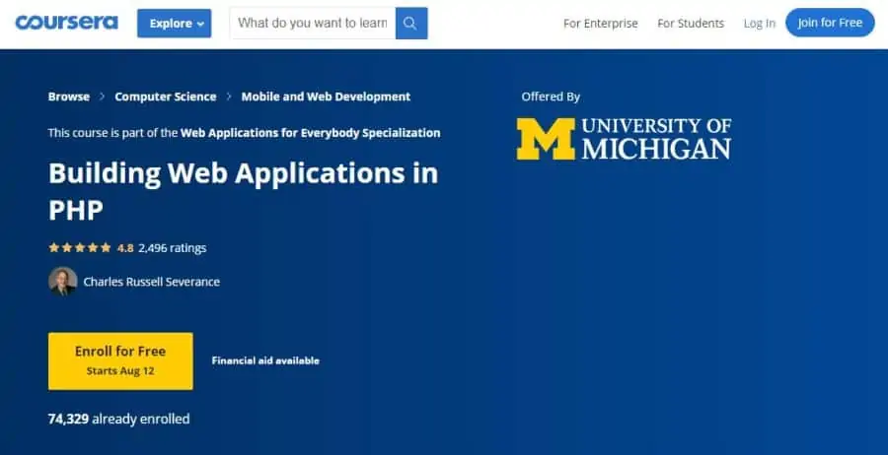Open Web Applications for Everybody Specialization link

tap(311, 133)
